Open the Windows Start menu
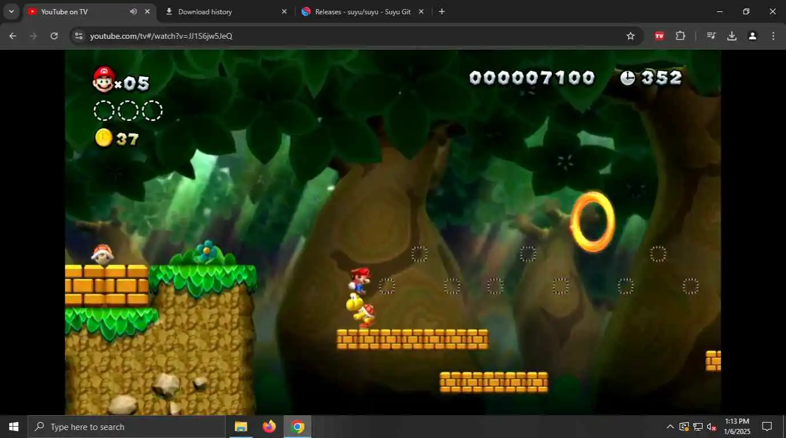 click(x=14, y=427)
